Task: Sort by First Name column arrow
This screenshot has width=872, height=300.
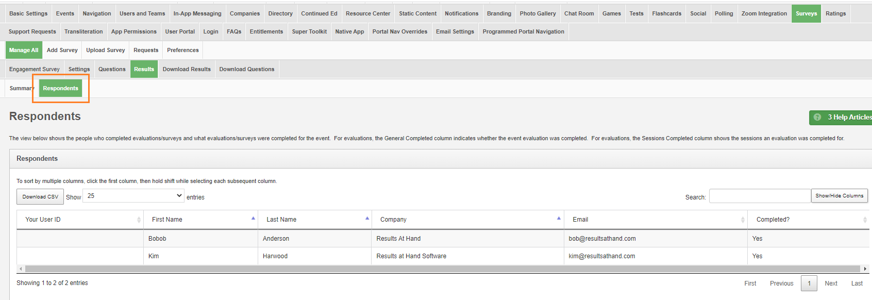Action: (253, 219)
